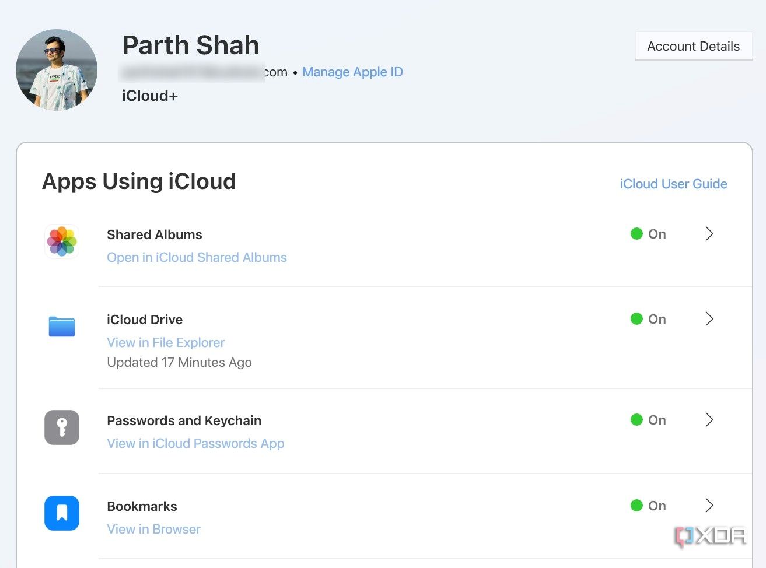Click View in Browser for Bookmarks
Image resolution: width=766 pixels, height=568 pixels.
pyautogui.click(x=153, y=529)
